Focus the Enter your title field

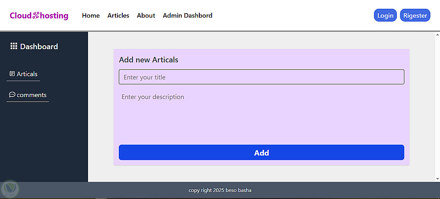[x=261, y=77]
